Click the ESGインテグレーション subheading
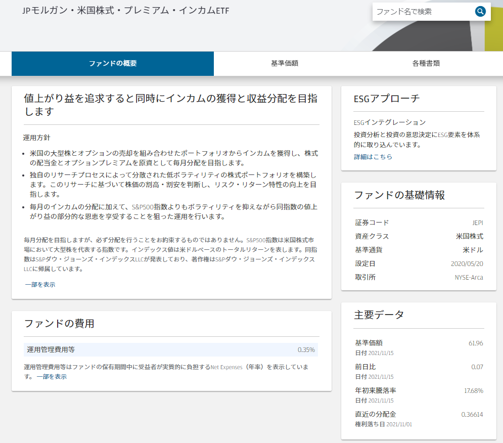Screen dimensions: 503x443 [390, 122]
